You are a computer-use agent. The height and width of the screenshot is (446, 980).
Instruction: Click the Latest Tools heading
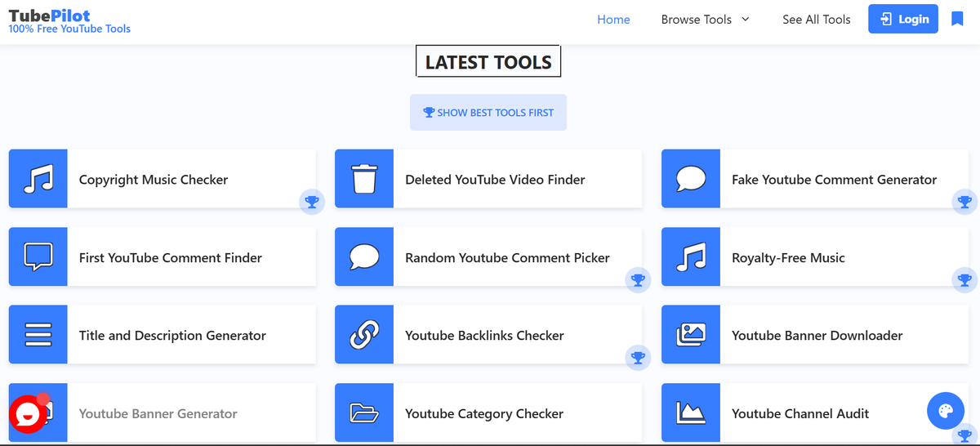click(488, 62)
